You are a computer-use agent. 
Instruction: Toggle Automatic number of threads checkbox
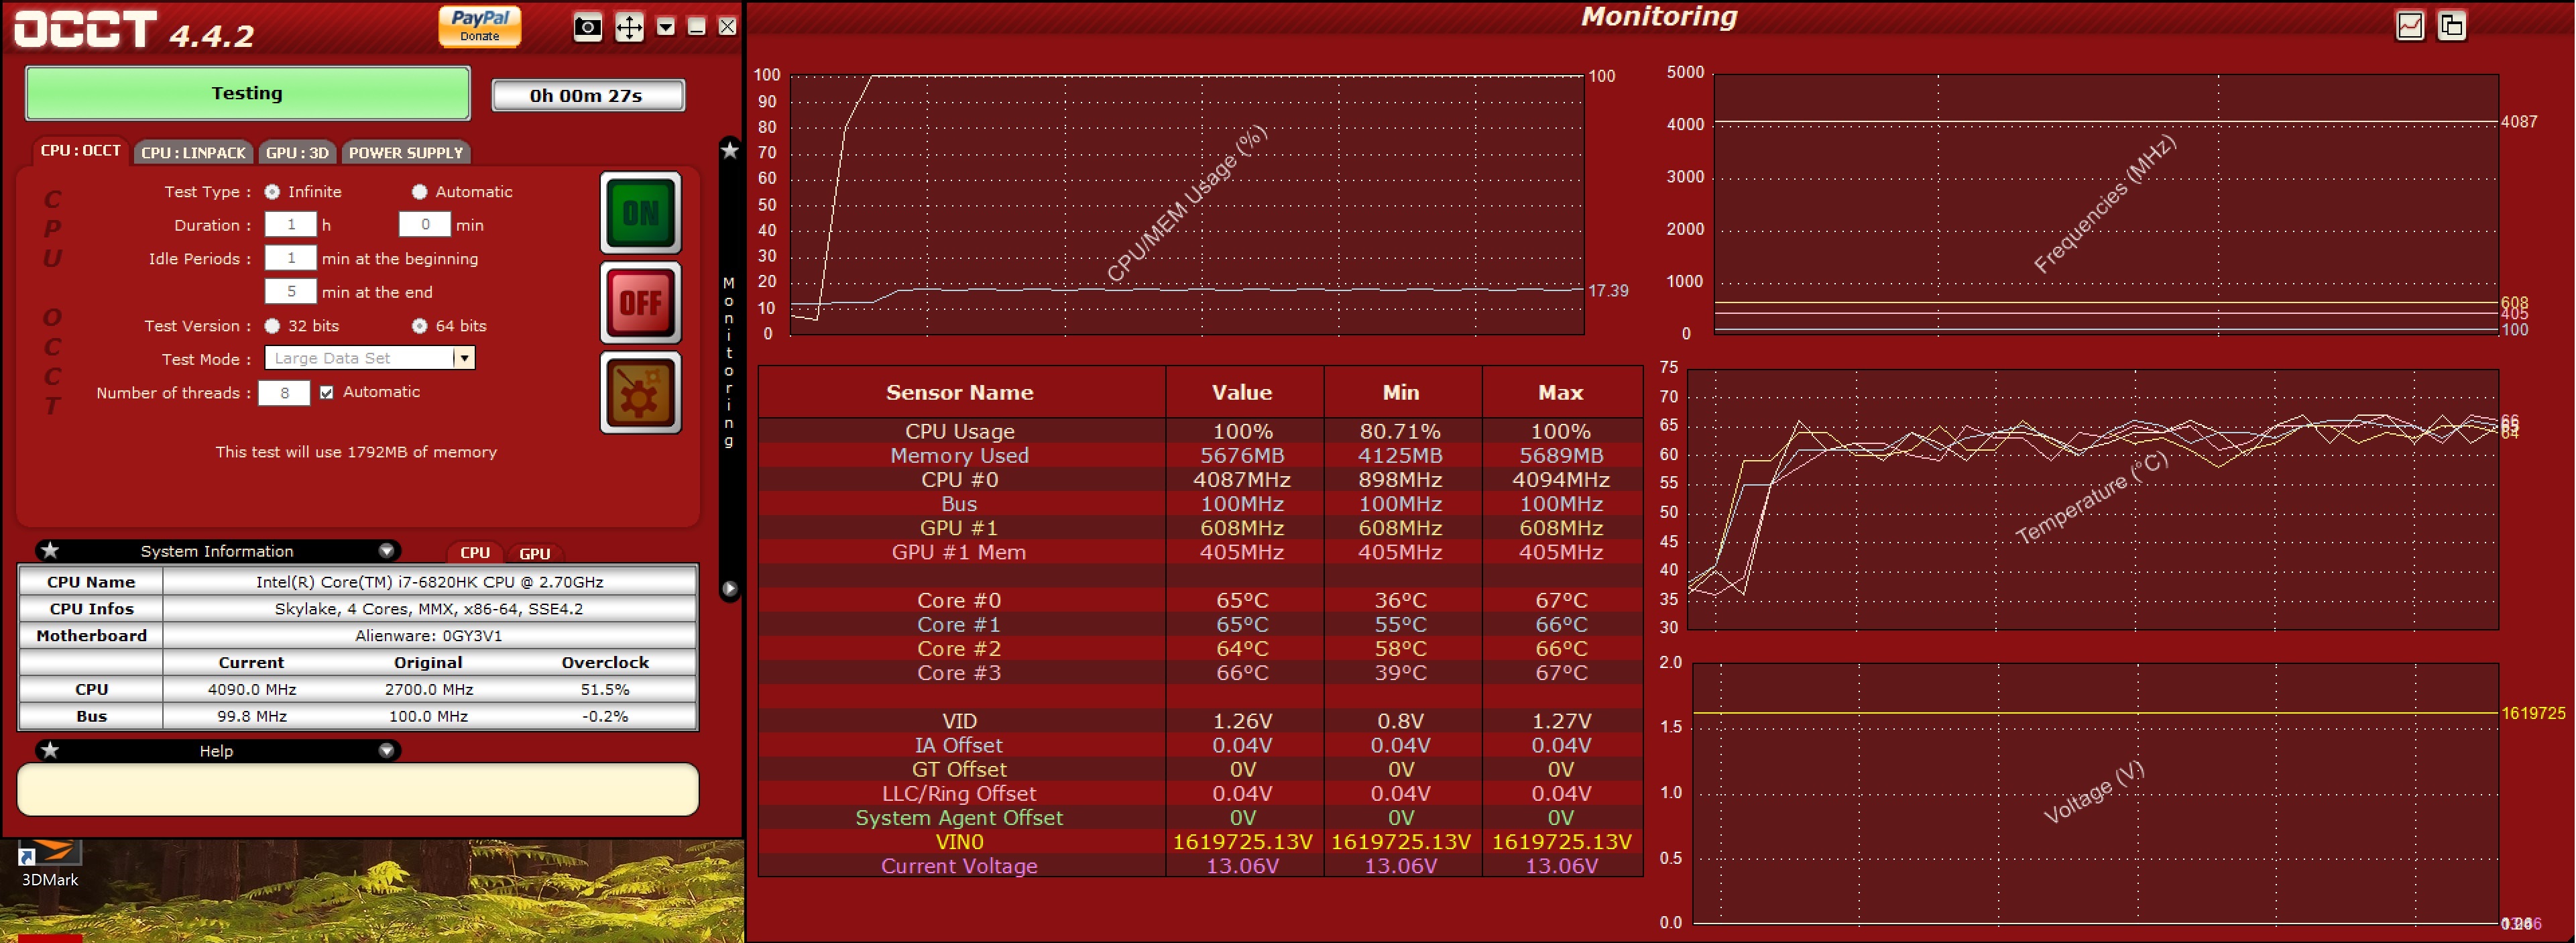pyautogui.click(x=327, y=392)
